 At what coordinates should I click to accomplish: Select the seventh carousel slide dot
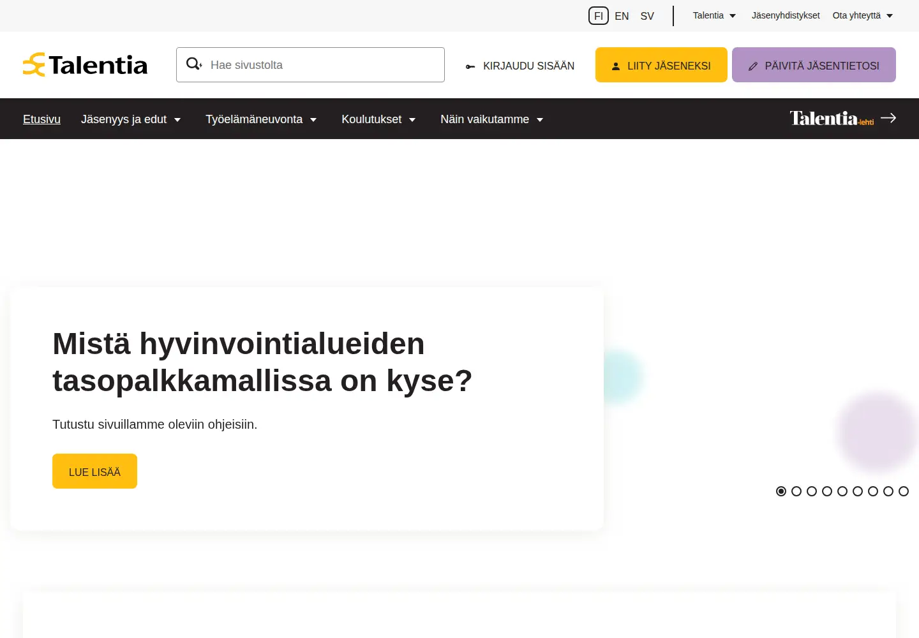click(873, 491)
